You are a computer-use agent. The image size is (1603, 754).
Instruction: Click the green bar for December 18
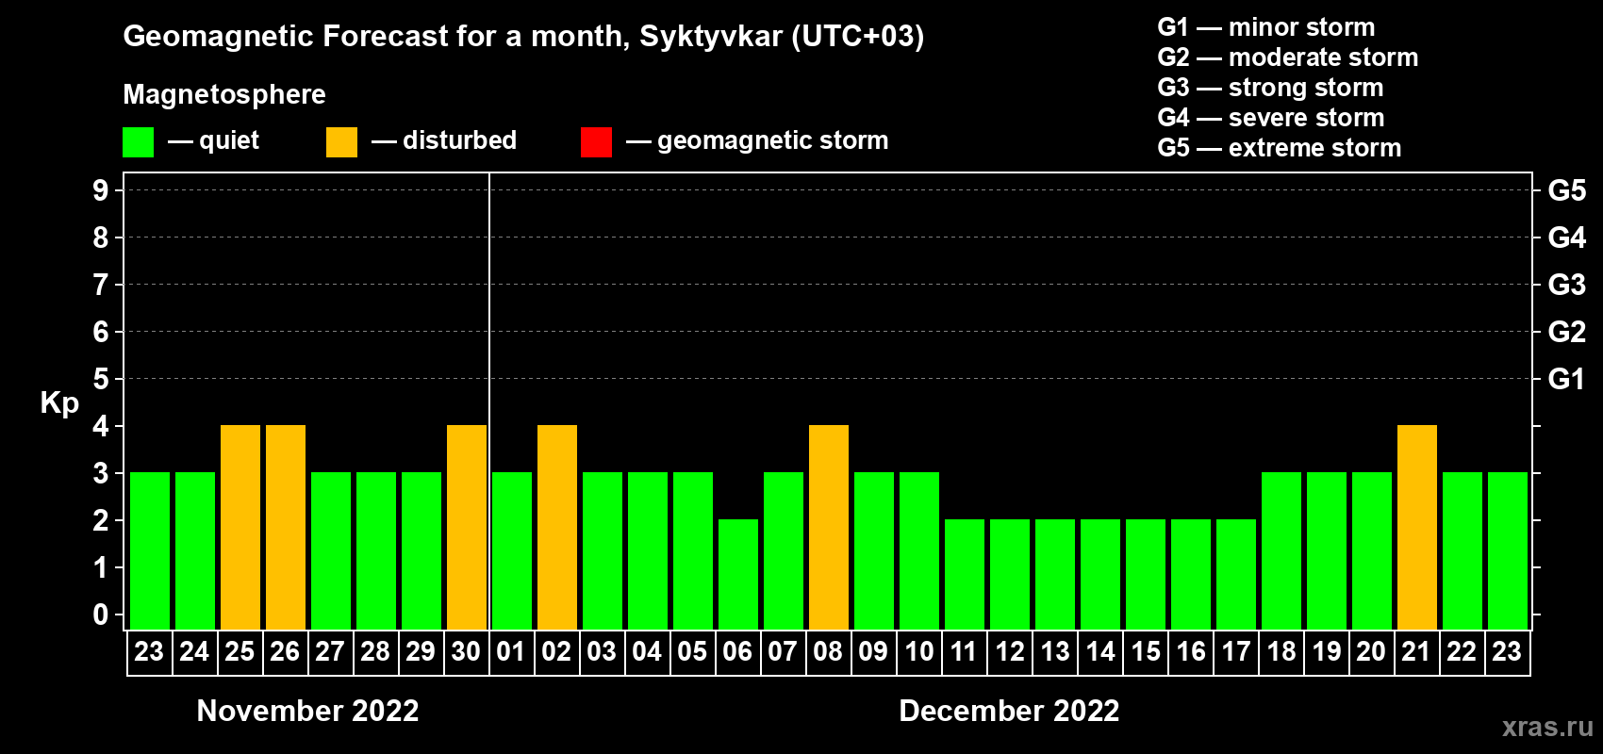click(1281, 550)
